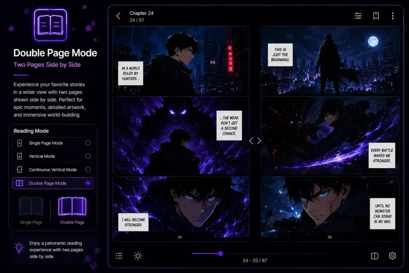Click "Every battle makes me stronger" panel
Screen dimensions: 409x273
click(330, 135)
